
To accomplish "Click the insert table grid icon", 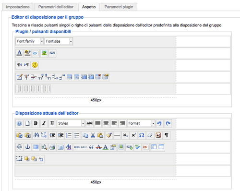I will click(60, 147).
